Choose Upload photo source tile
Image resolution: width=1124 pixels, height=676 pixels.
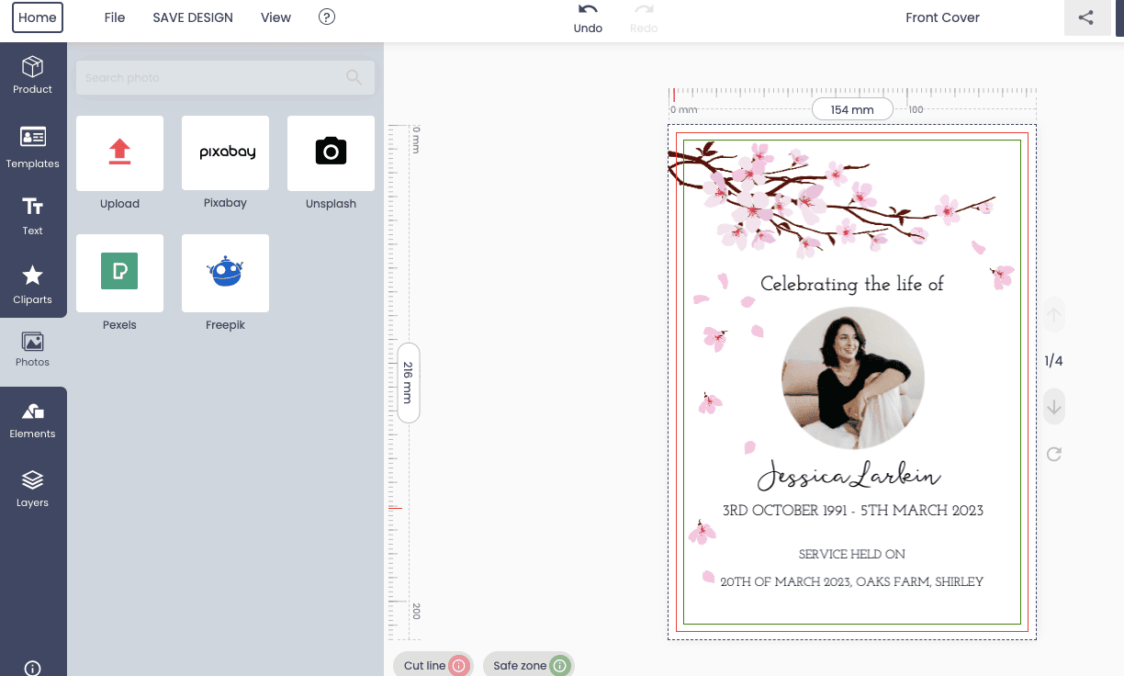(119, 153)
